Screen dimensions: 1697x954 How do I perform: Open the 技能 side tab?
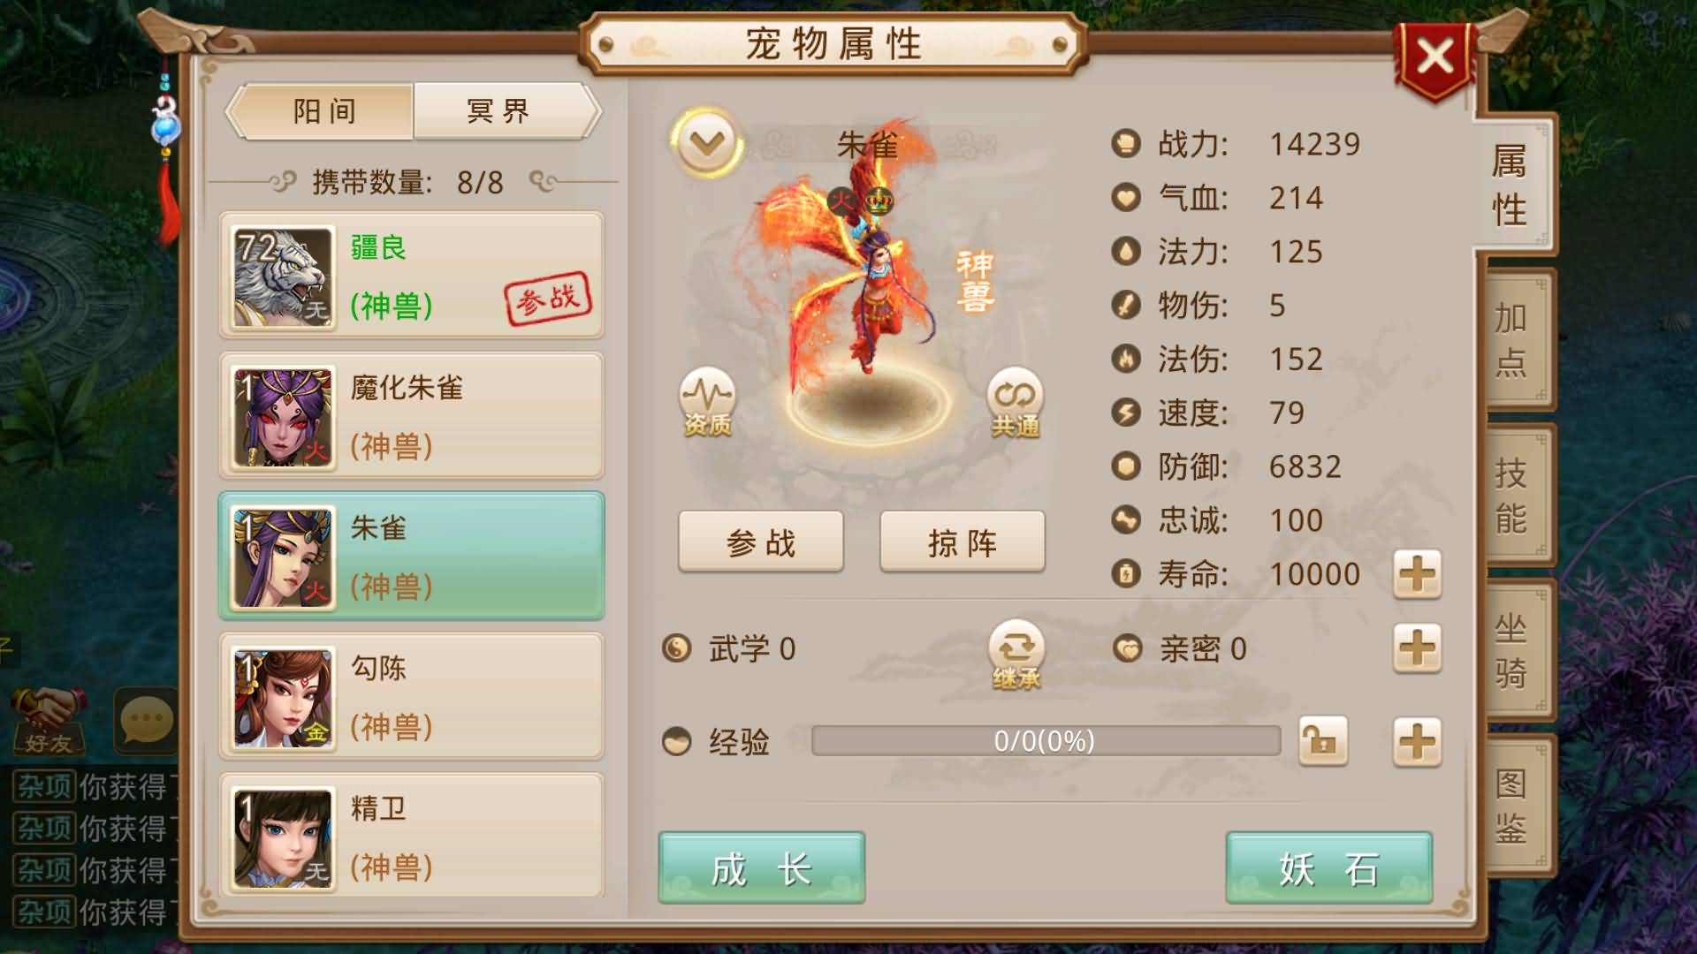[x=1513, y=496]
